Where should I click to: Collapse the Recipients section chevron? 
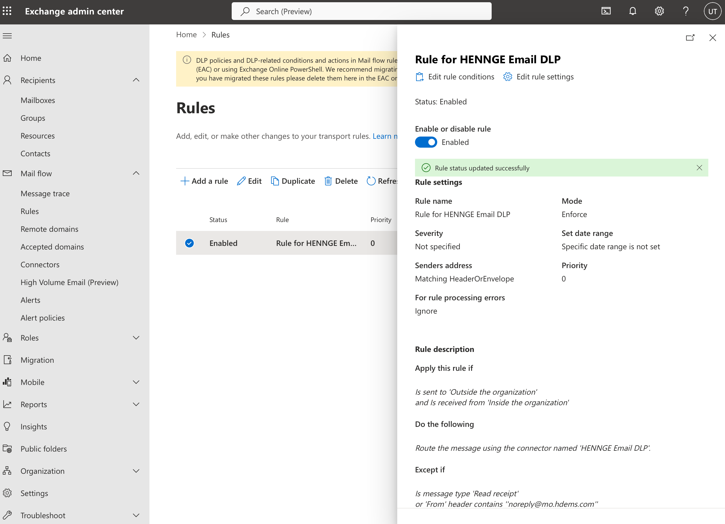point(136,80)
